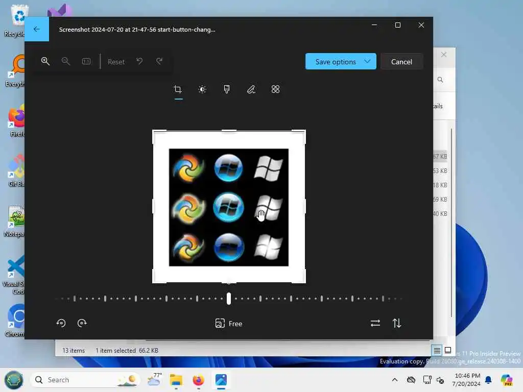
Task: Click the cloud sync tray icon
Action: coord(411,380)
